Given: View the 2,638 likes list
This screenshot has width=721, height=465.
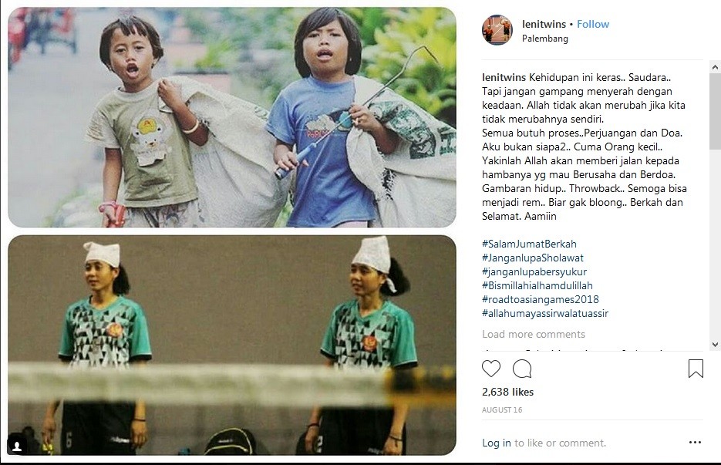Looking at the screenshot, I should click(x=507, y=392).
